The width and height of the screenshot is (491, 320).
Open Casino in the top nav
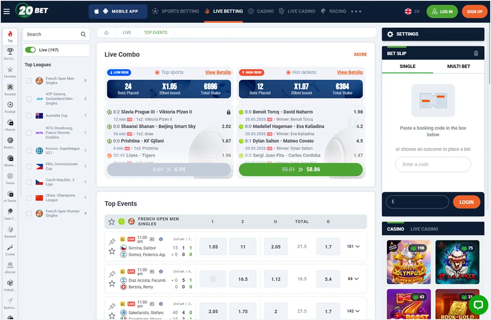[261, 11]
